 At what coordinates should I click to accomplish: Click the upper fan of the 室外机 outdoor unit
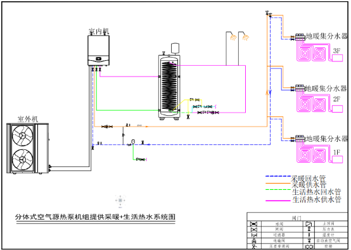[22, 135]
